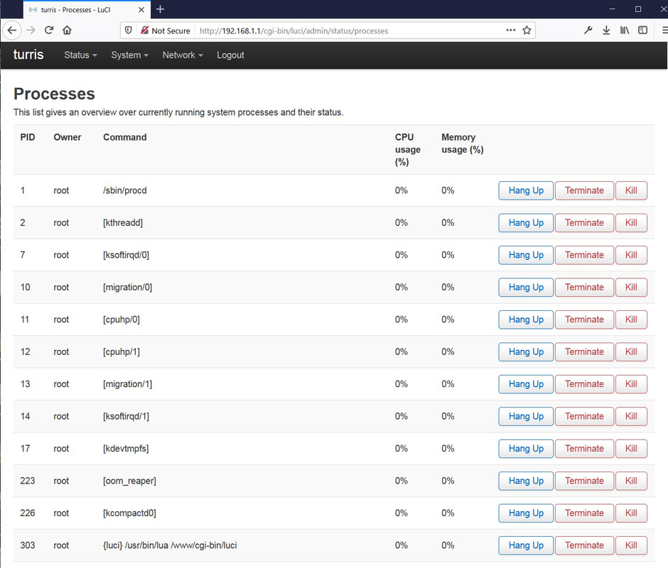The height and width of the screenshot is (568, 668).
Task: Kill the [ksoftirqd/0] process
Action: pos(631,255)
